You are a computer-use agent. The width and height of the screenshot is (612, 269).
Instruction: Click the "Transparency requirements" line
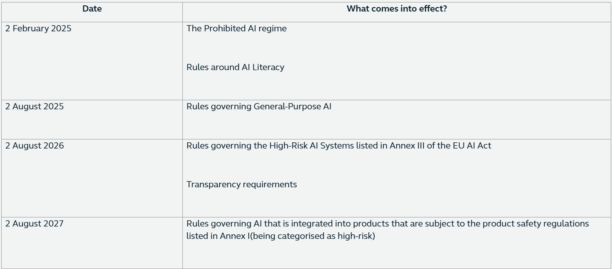241,184
